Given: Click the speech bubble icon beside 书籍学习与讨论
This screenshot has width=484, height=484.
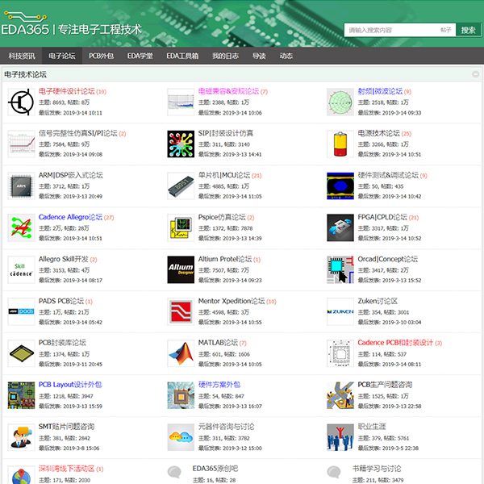Looking at the screenshot, I should coord(334,472).
